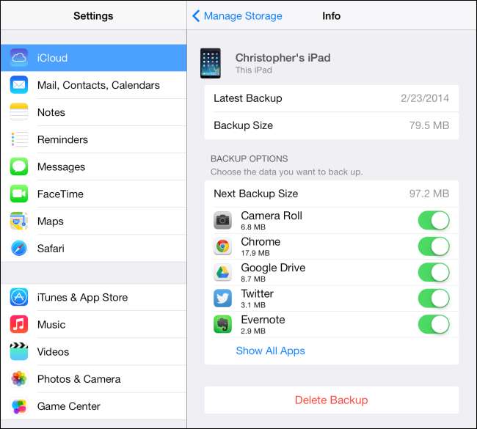Tap Delete Backup
This screenshot has width=477, height=429.
coord(331,400)
